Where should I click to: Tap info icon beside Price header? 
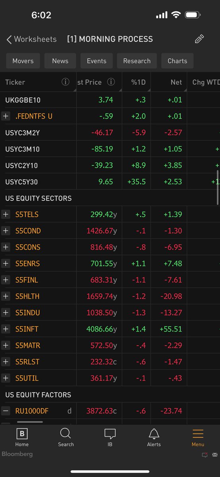[x=111, y=82]
